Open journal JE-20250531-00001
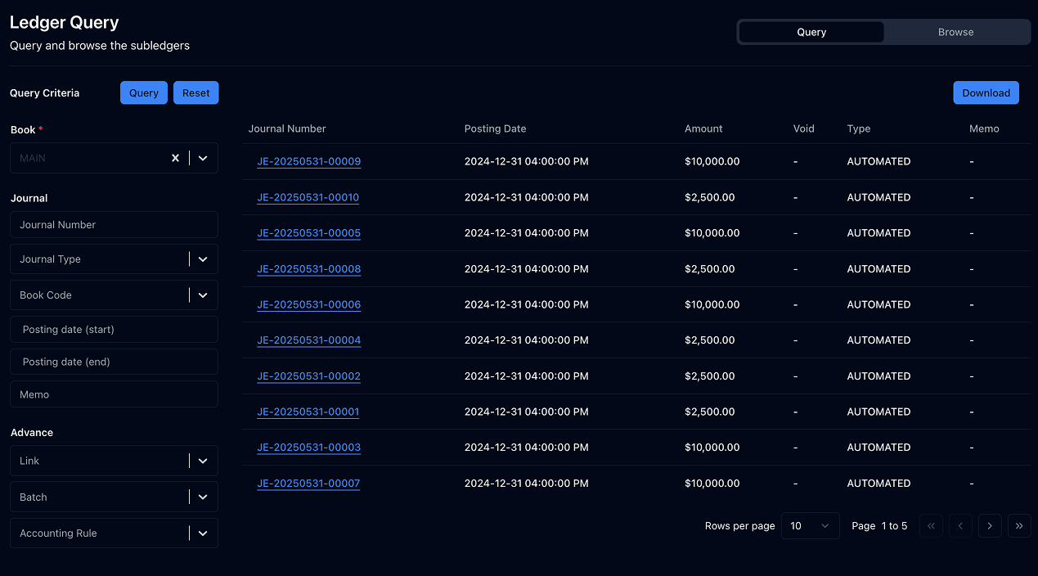The height and width of the screenshot is (576, 1038). tap(308, 412)
